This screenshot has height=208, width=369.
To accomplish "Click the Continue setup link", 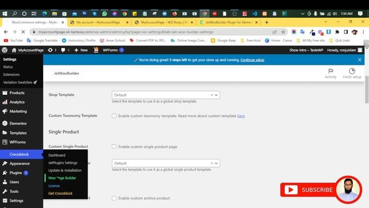I will [252, 60].
